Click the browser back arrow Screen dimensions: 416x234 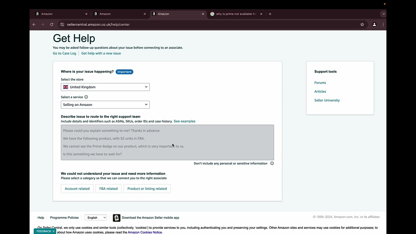(x=34, y=24)
